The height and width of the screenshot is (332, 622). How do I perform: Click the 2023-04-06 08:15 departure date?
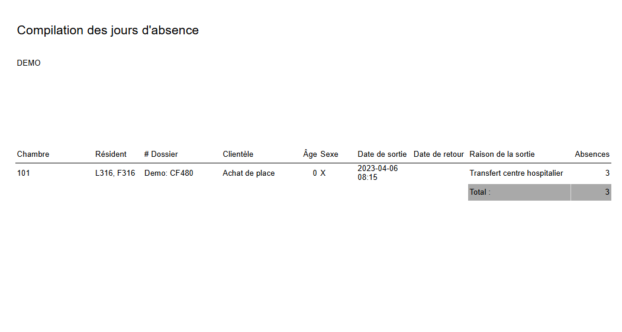[378, 173]
